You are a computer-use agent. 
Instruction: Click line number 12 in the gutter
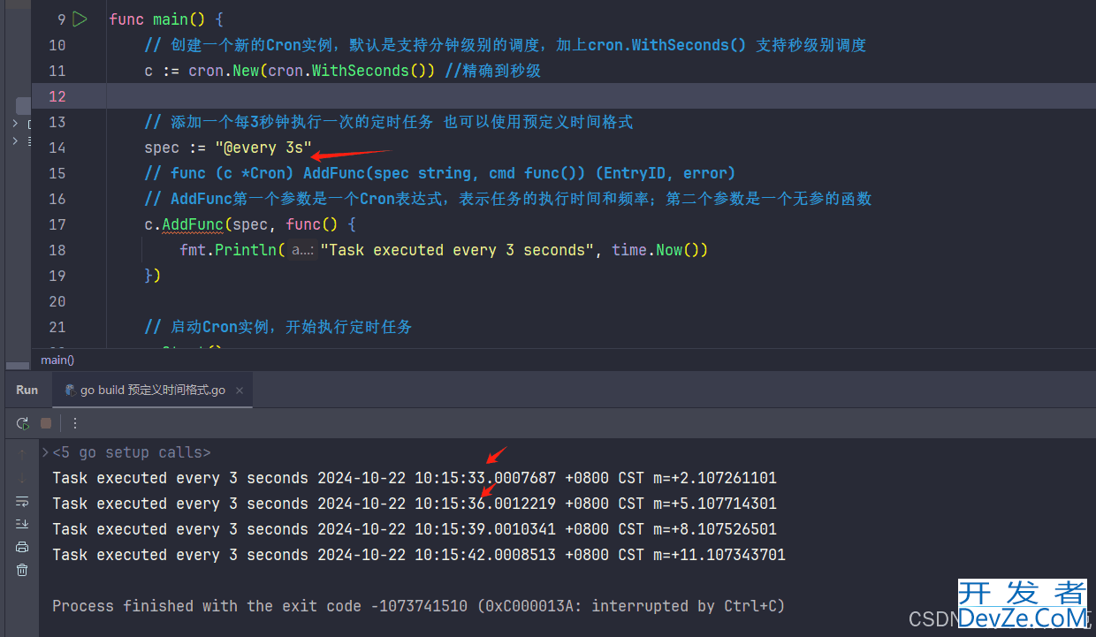tap(57, 96)
